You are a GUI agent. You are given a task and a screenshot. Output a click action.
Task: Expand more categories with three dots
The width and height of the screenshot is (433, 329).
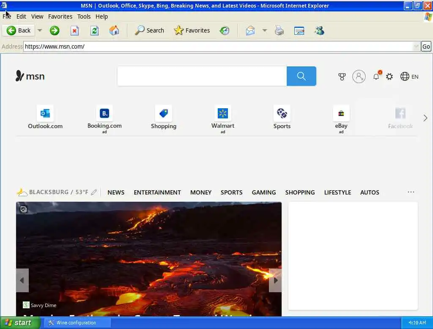[x=411, y=192]
